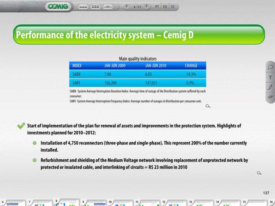
Task: Open slide thumbnail 6
Action: point(13,203)
